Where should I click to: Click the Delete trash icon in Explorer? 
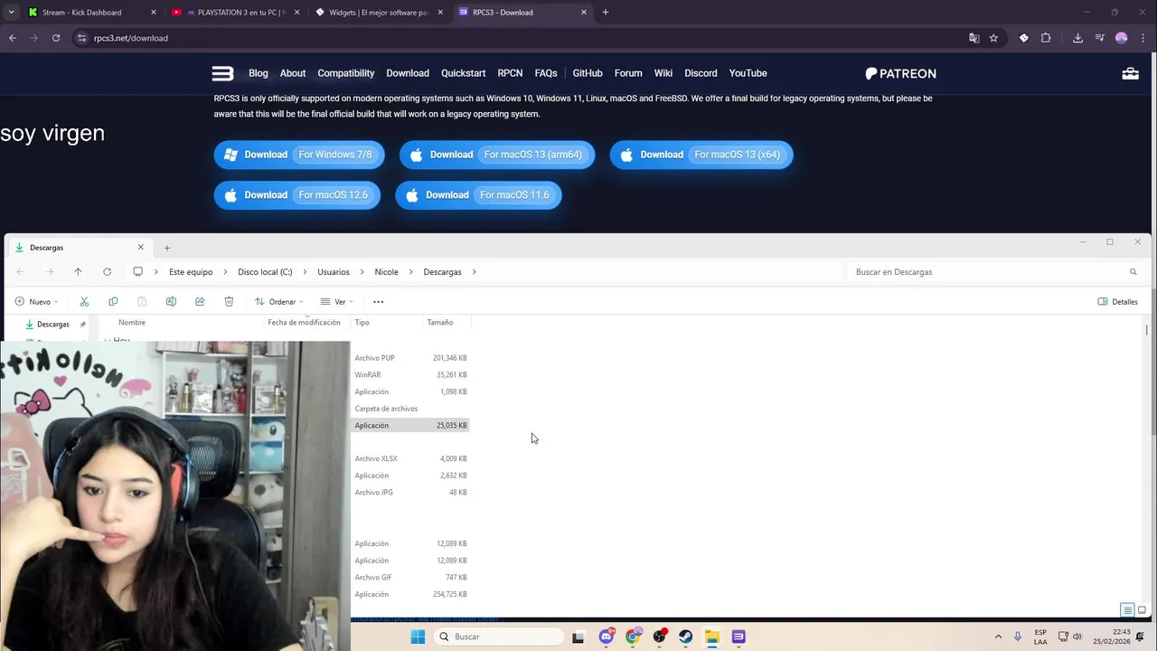click(x=229, y=301)
